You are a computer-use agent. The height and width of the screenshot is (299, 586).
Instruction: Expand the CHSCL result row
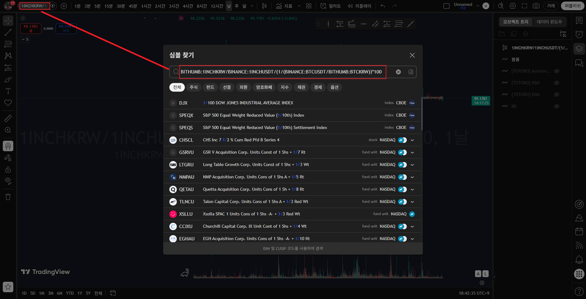pos(412,140)
